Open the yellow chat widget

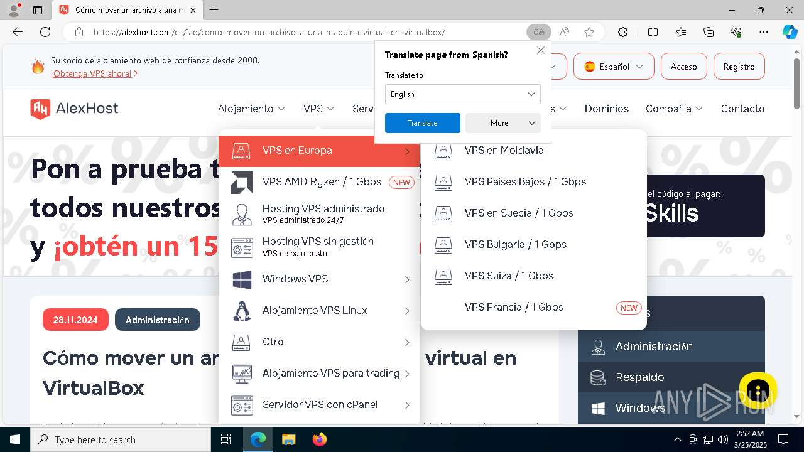pyautogui.click(x=758, y=390)
